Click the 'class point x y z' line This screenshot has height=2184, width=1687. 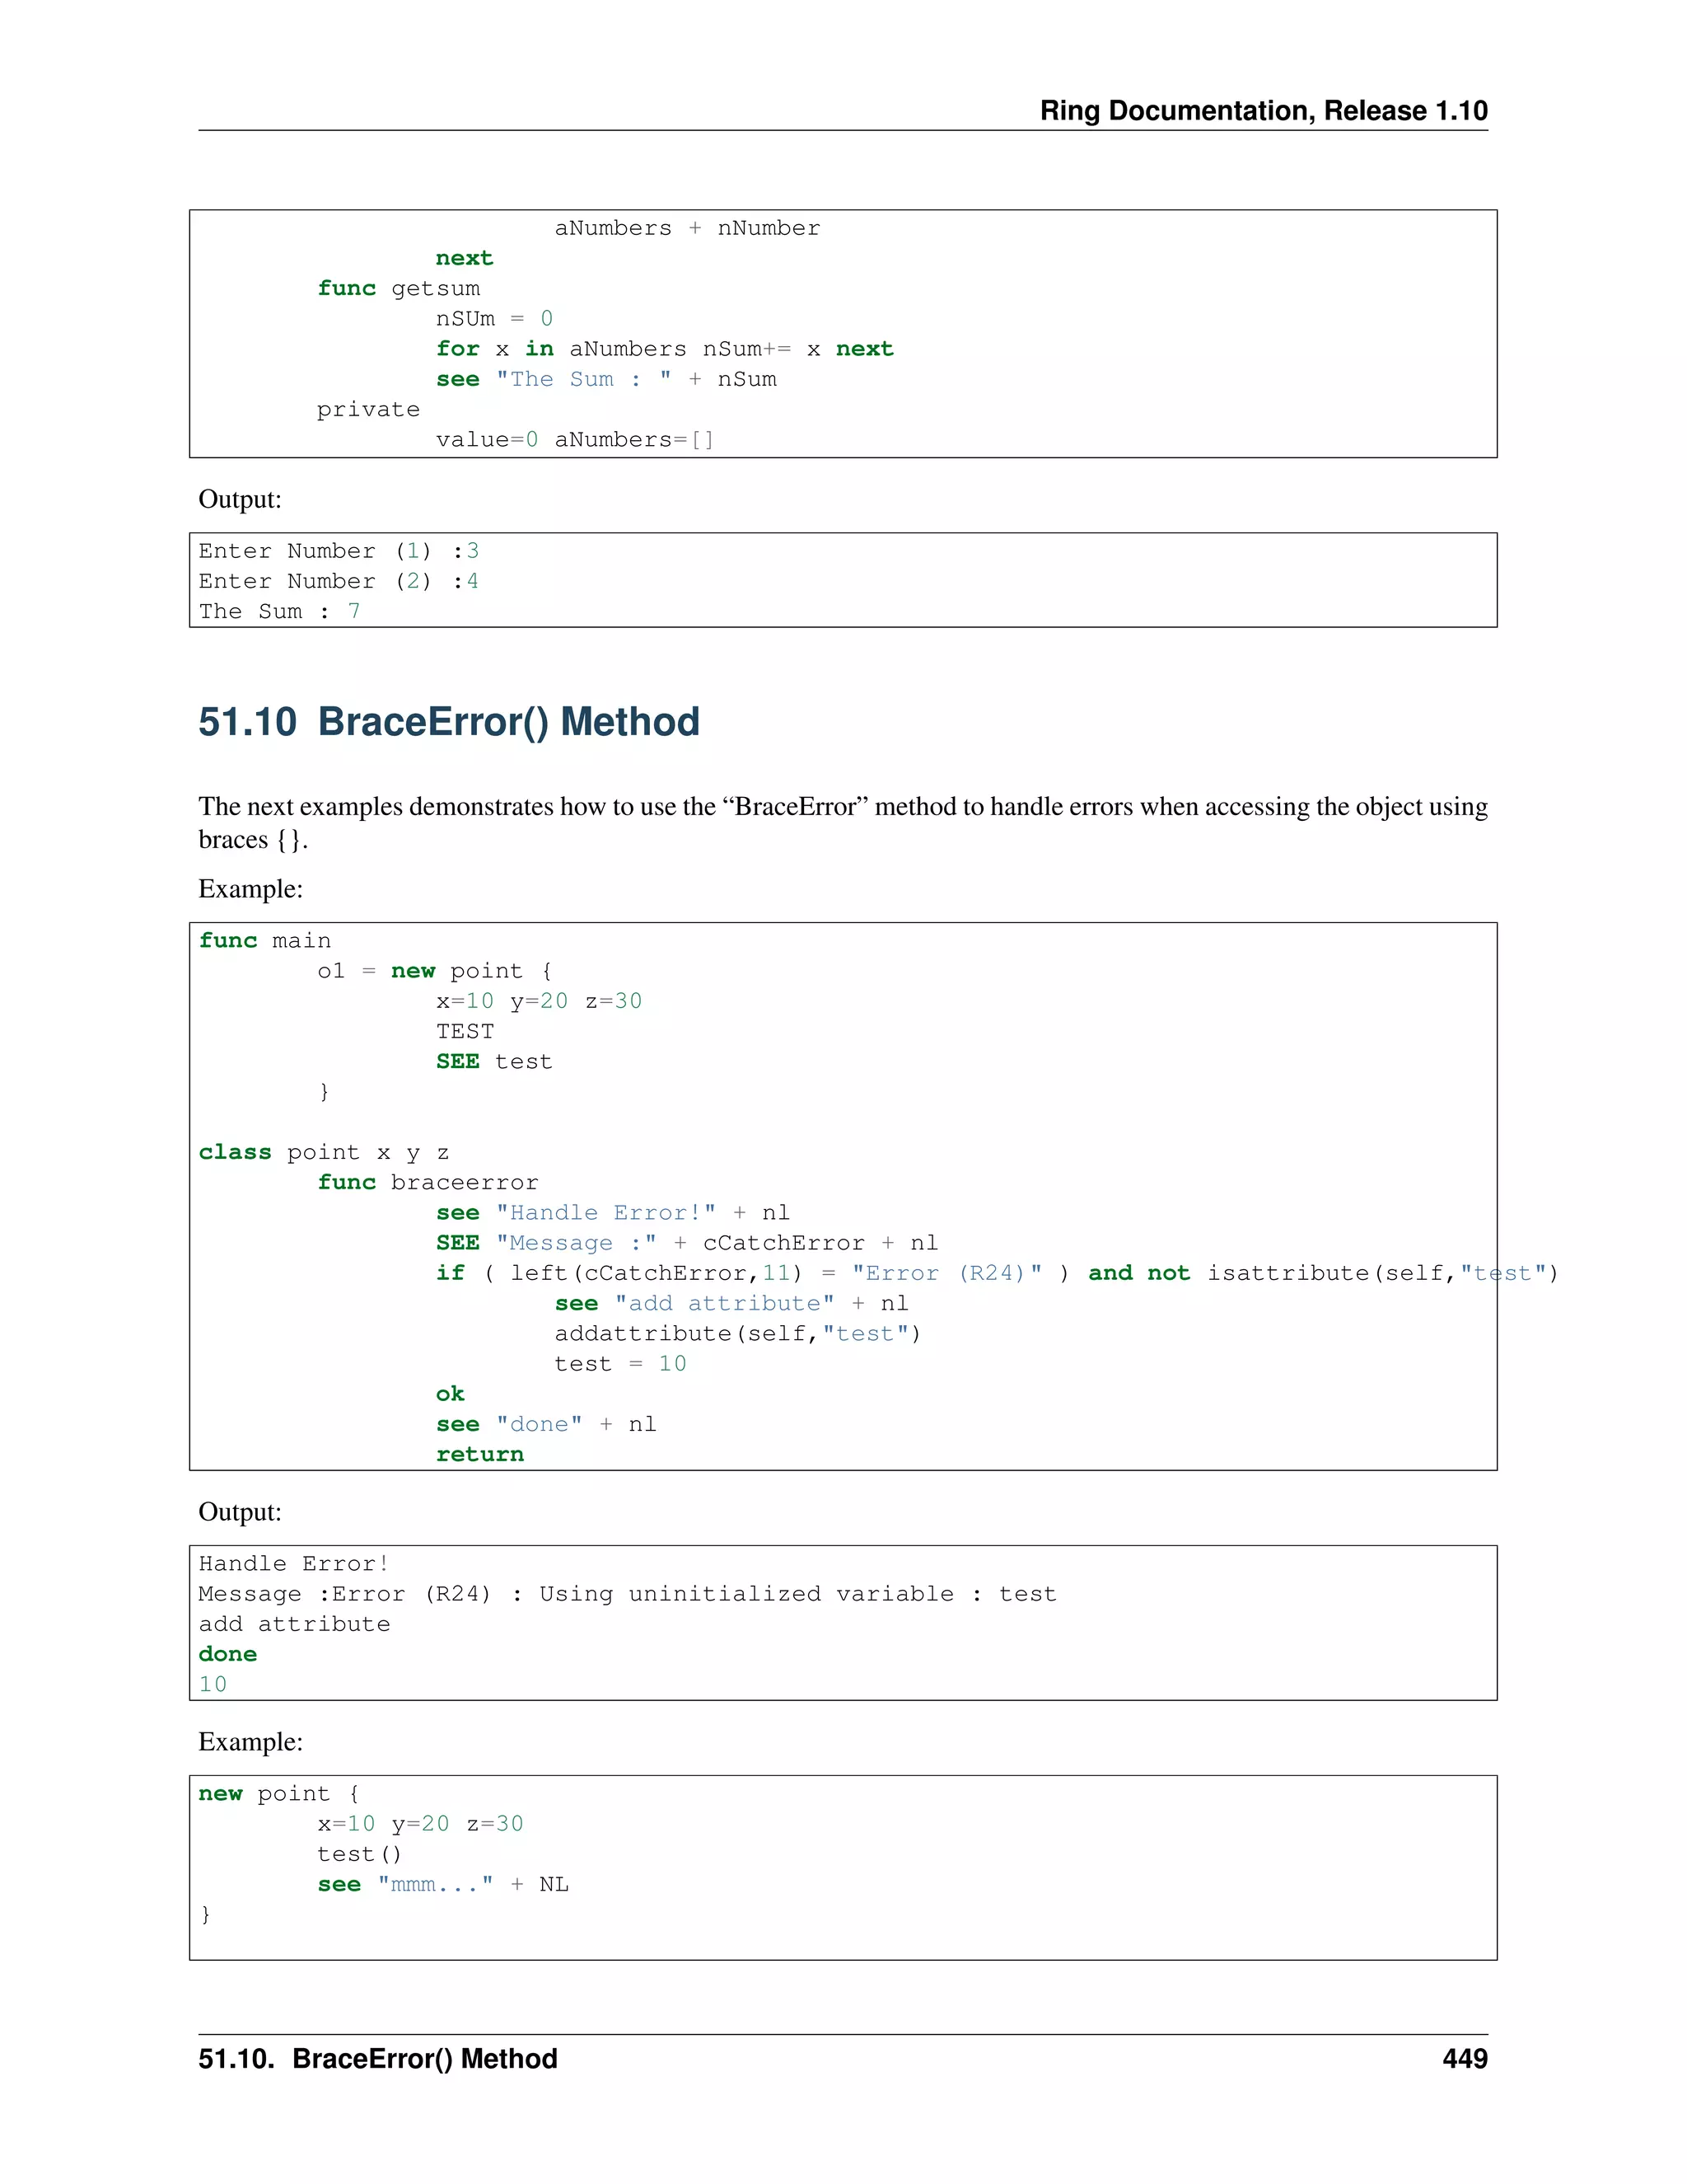pyautogui.click(x=324, y=1153)
